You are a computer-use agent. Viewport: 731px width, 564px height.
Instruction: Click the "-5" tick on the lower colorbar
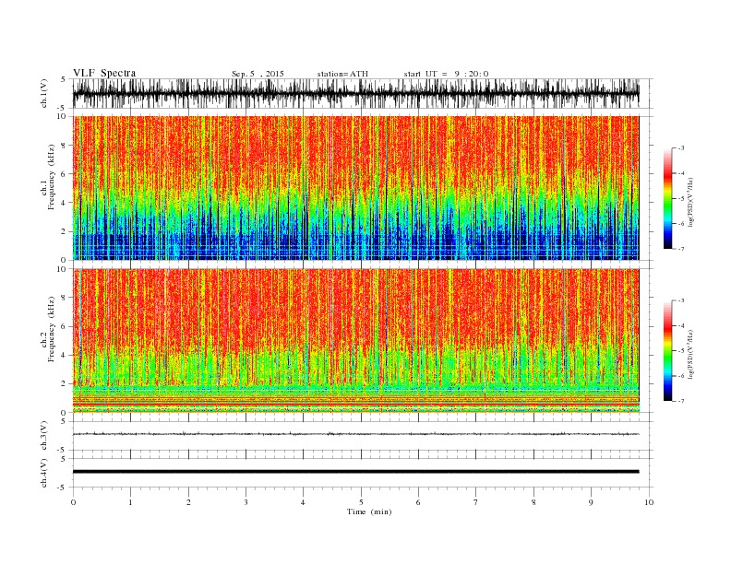coord(681,351)
